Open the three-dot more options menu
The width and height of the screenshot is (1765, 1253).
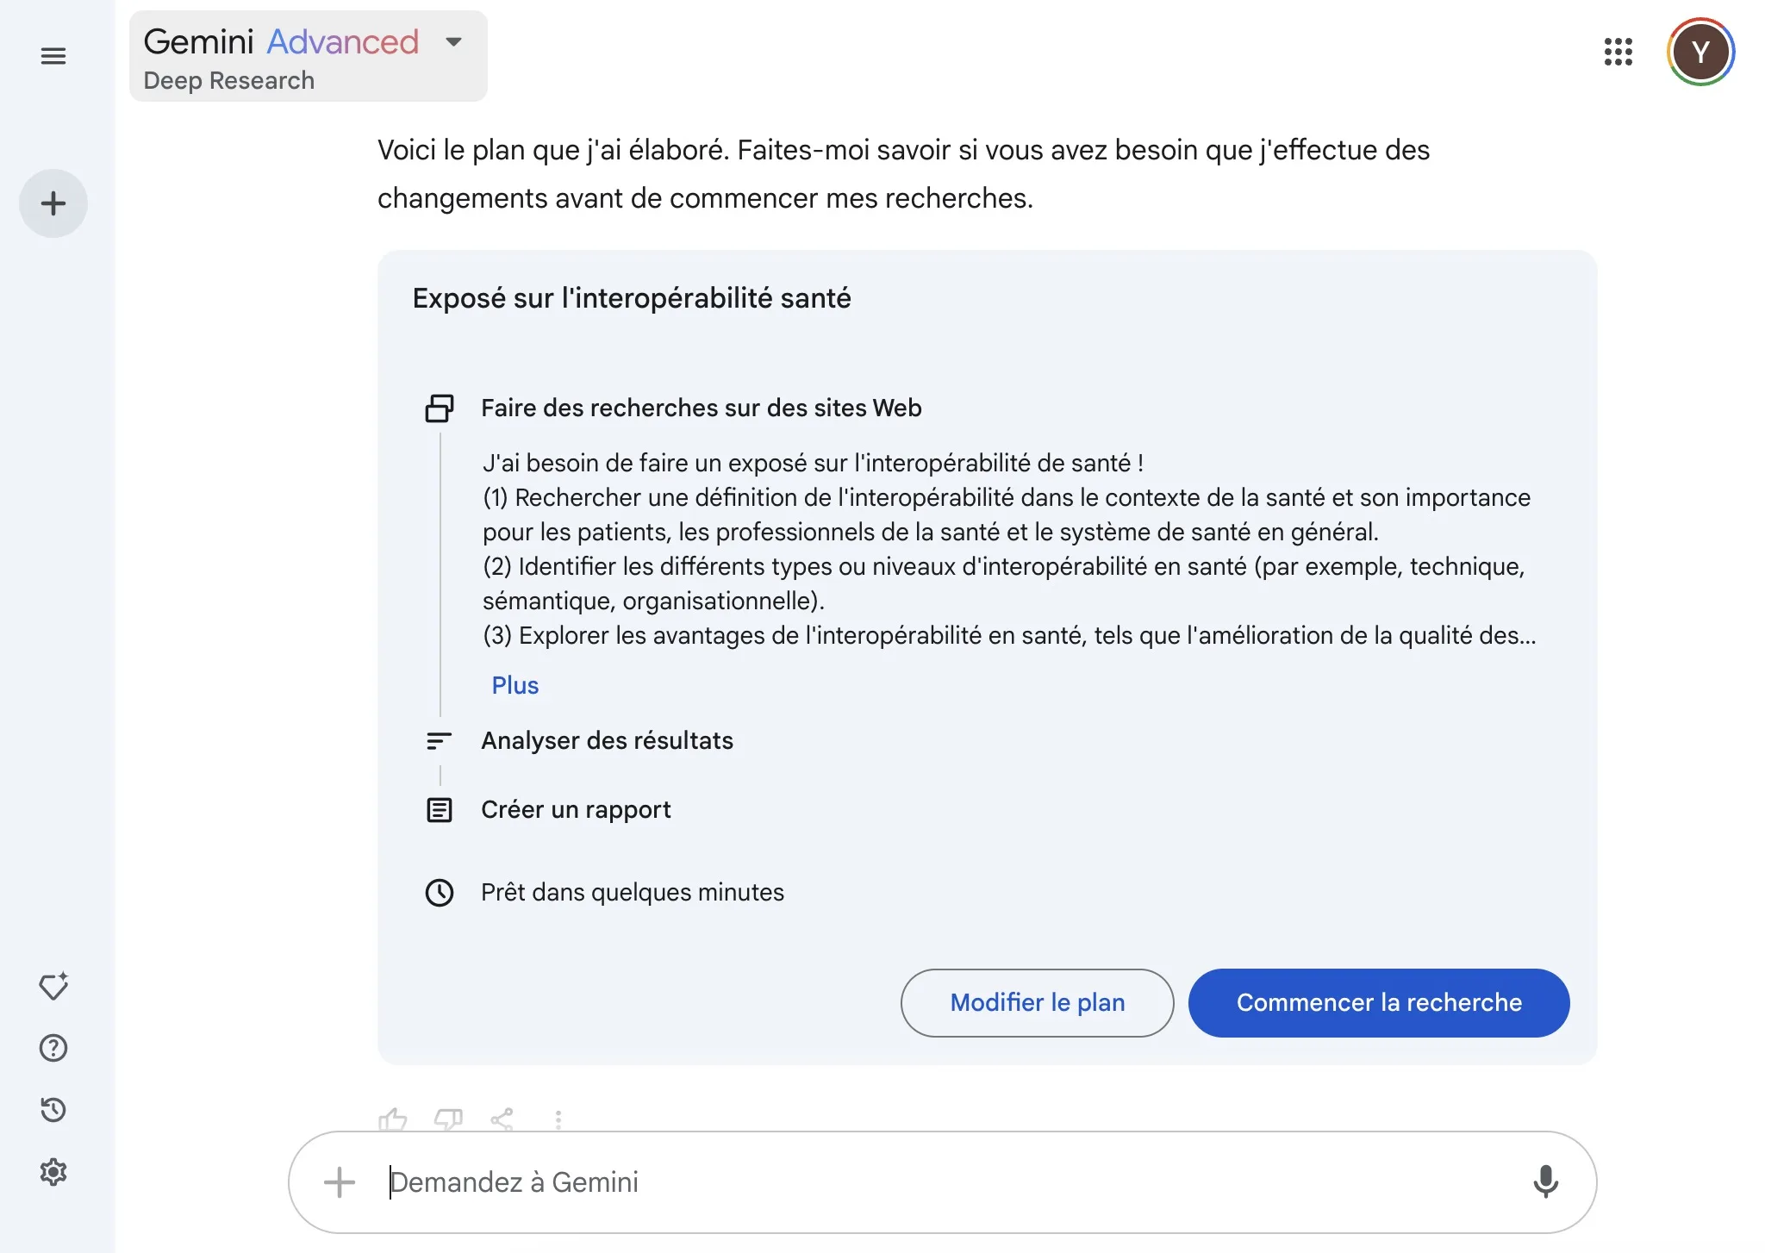point(558,1119)
